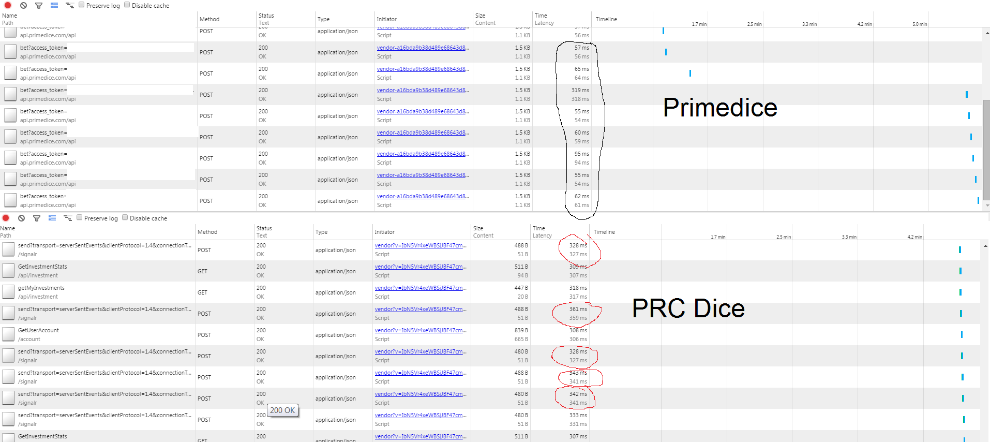The height and width of the screenshot is (442, 990).
Task: Click file icon of GetInvestmentStats 309 ms request
Action: tap(8, 271)
